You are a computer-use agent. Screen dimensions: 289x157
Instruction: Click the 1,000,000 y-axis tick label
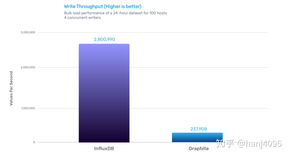[28, 108]
